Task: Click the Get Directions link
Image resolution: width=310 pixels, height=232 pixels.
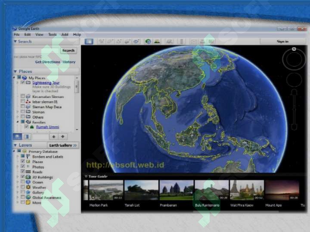Action: tap(47, 62)
